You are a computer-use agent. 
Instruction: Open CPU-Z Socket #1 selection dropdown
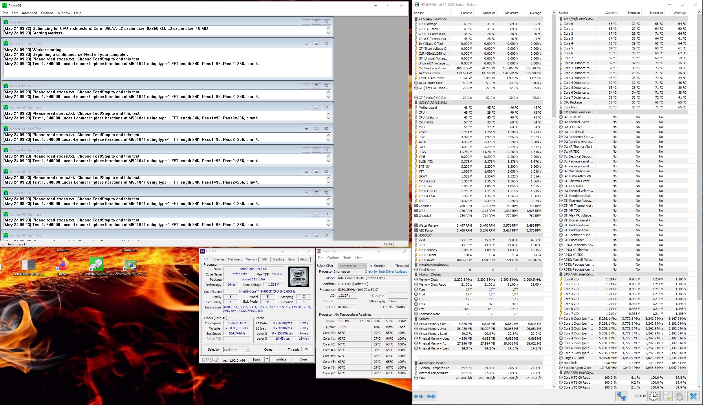click(248, 350)
